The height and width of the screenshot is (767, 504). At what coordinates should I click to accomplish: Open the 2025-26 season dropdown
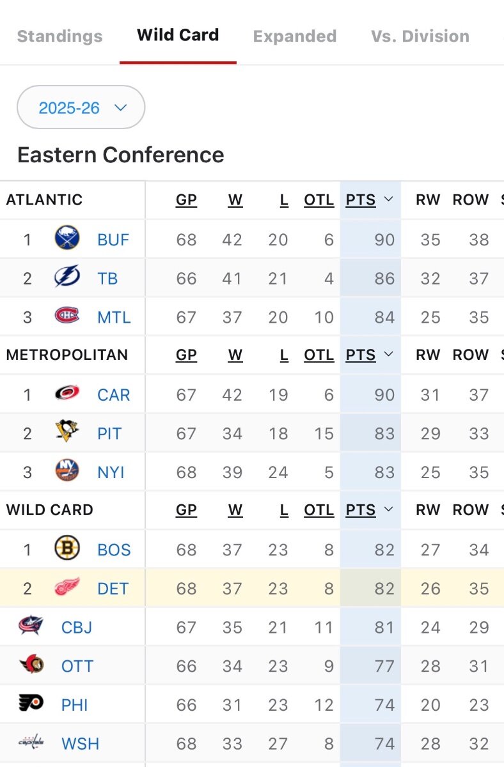tap(81, 107)
